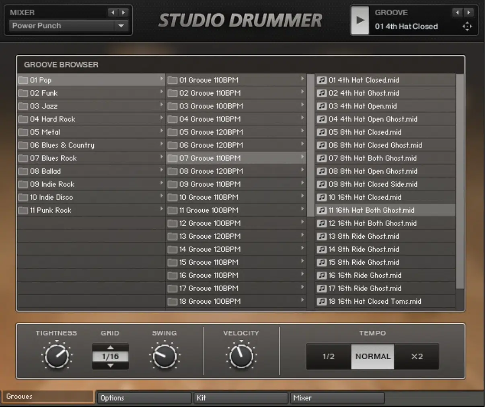Select 09 Indie Rock genre folder
Image resolution: width=485 pixels, height=407 pixels.
(91, 184)
